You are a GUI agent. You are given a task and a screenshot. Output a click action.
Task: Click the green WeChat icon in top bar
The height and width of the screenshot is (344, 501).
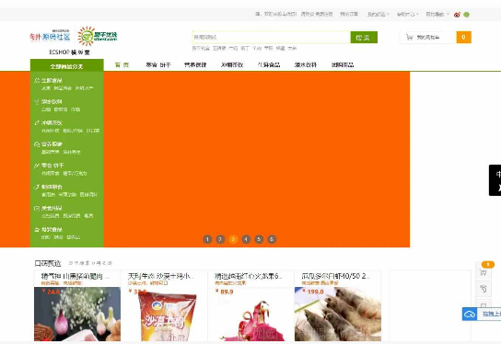tap(467, 15)
